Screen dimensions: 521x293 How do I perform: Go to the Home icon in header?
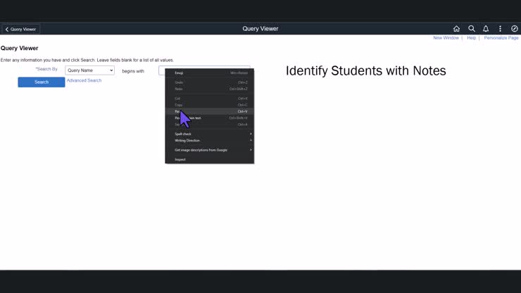[456, 29]
